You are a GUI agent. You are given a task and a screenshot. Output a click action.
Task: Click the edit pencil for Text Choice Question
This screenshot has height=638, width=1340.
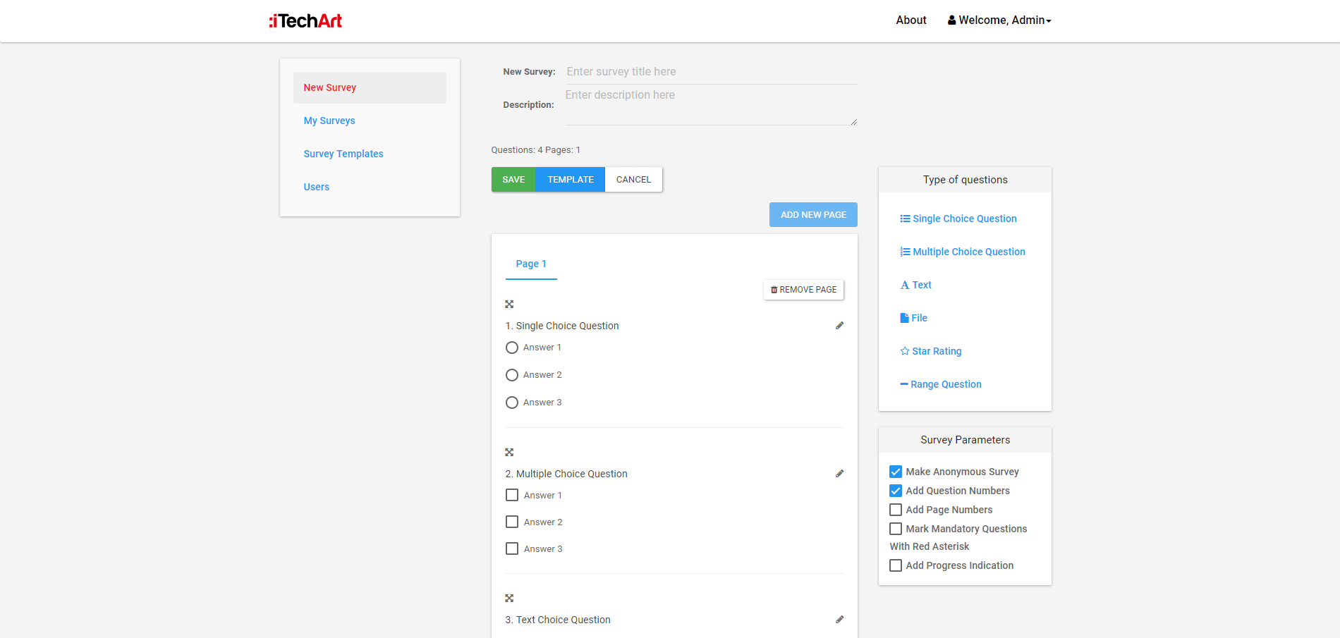(839, 620)
